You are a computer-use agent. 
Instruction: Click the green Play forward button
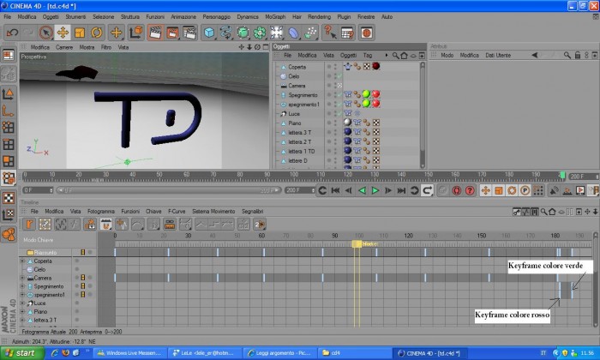(x=375, y=190)
